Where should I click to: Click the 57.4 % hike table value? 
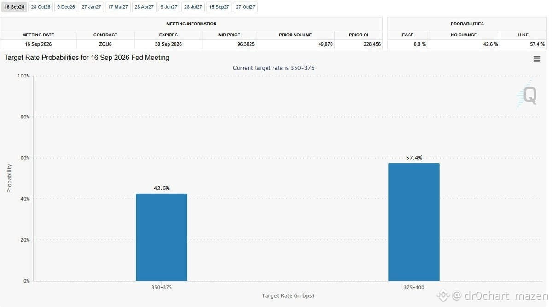coord(537,44)
